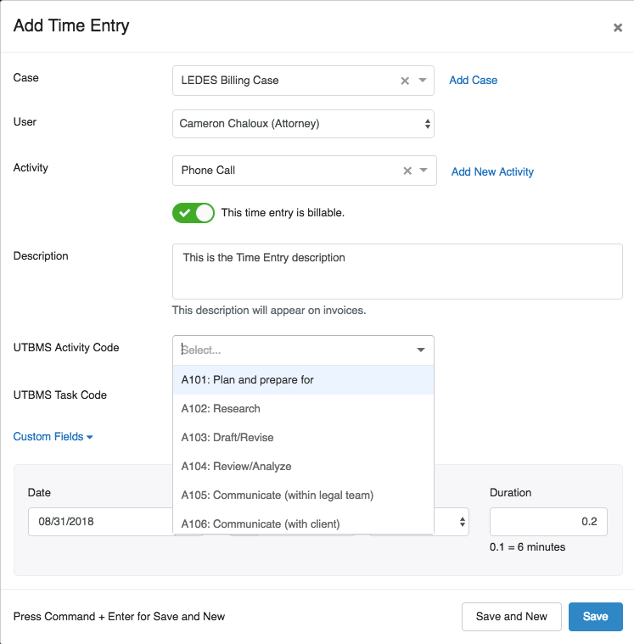This screenshot has height=644, width=634.
Task: Collapse the UTBMS Activity Code dropdown arrow
Action: pyautogui.click(x=420, y=350)
